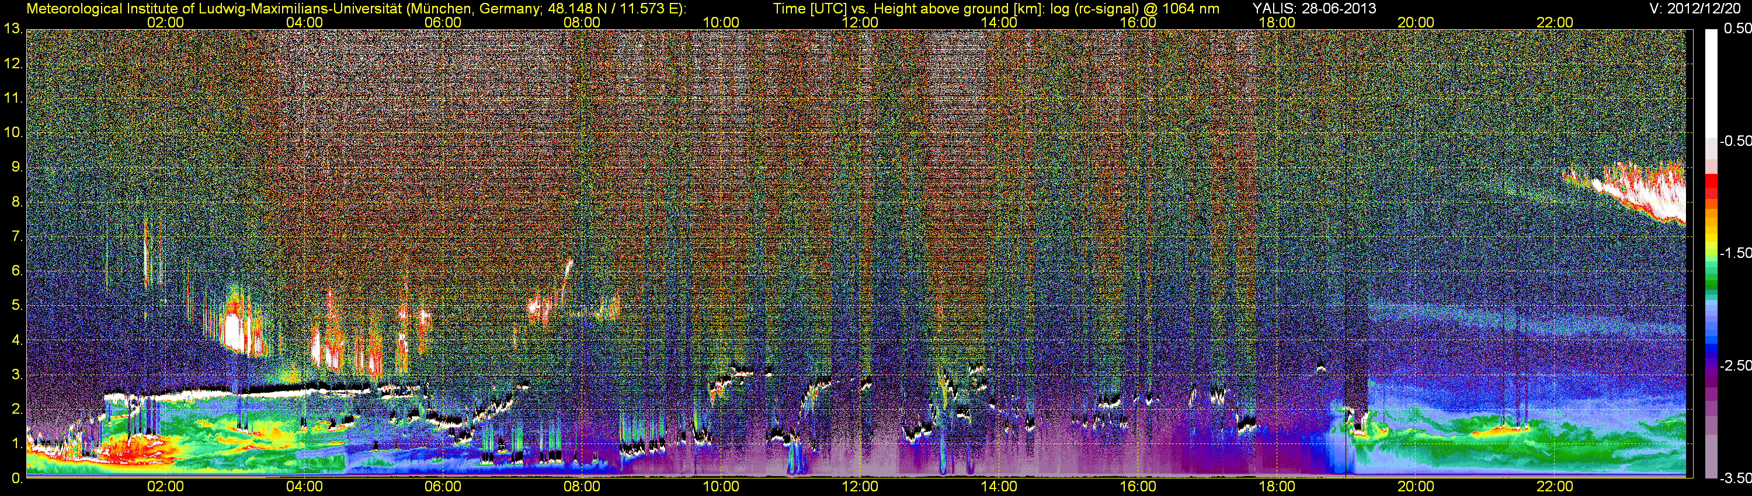Click the '4.' height axis label
The image size is (1752, 496).
click(x=18, y=340)
